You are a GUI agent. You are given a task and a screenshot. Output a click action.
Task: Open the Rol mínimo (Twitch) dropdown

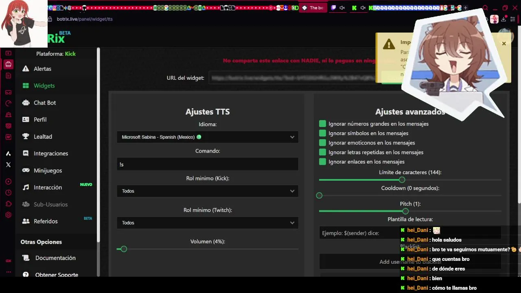[208, 223]
